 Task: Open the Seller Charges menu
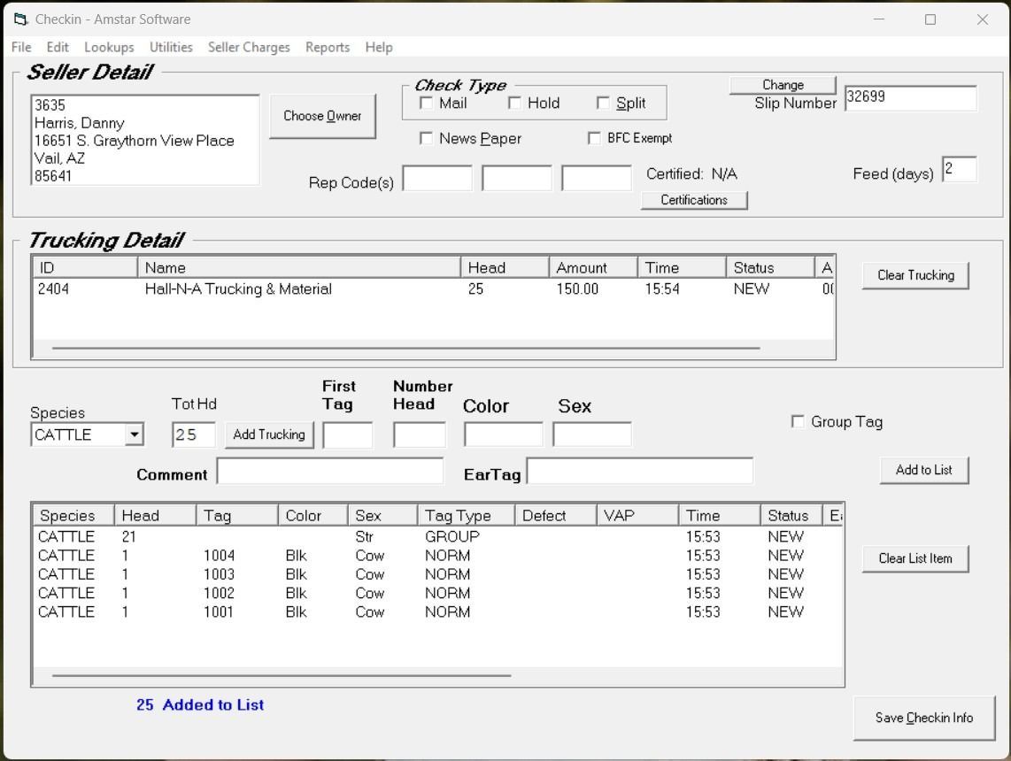click(248, 47)
